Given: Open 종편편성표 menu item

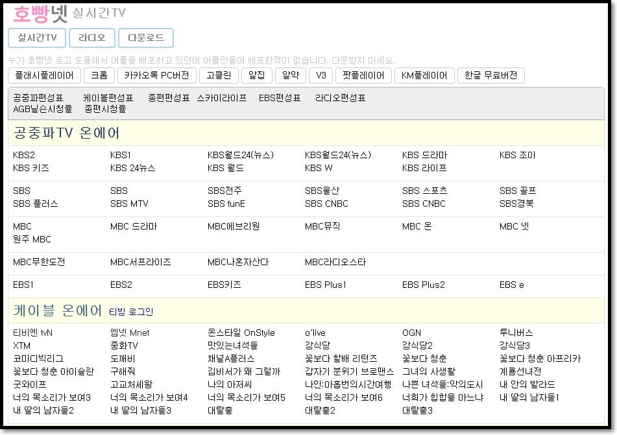Looking at the screenshot, I should pos(169,98).
